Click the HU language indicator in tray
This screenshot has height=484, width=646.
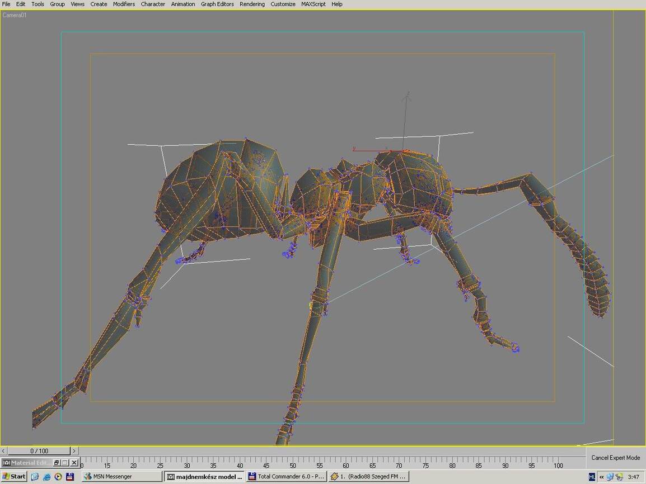[x=592, y=477]
